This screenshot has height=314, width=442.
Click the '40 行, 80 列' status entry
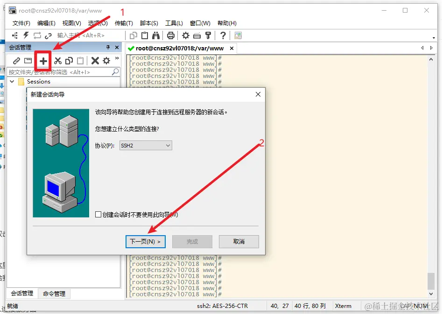[310, 306]
